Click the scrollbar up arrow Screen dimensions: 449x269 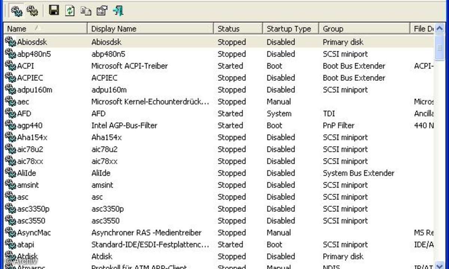point(440,28)
